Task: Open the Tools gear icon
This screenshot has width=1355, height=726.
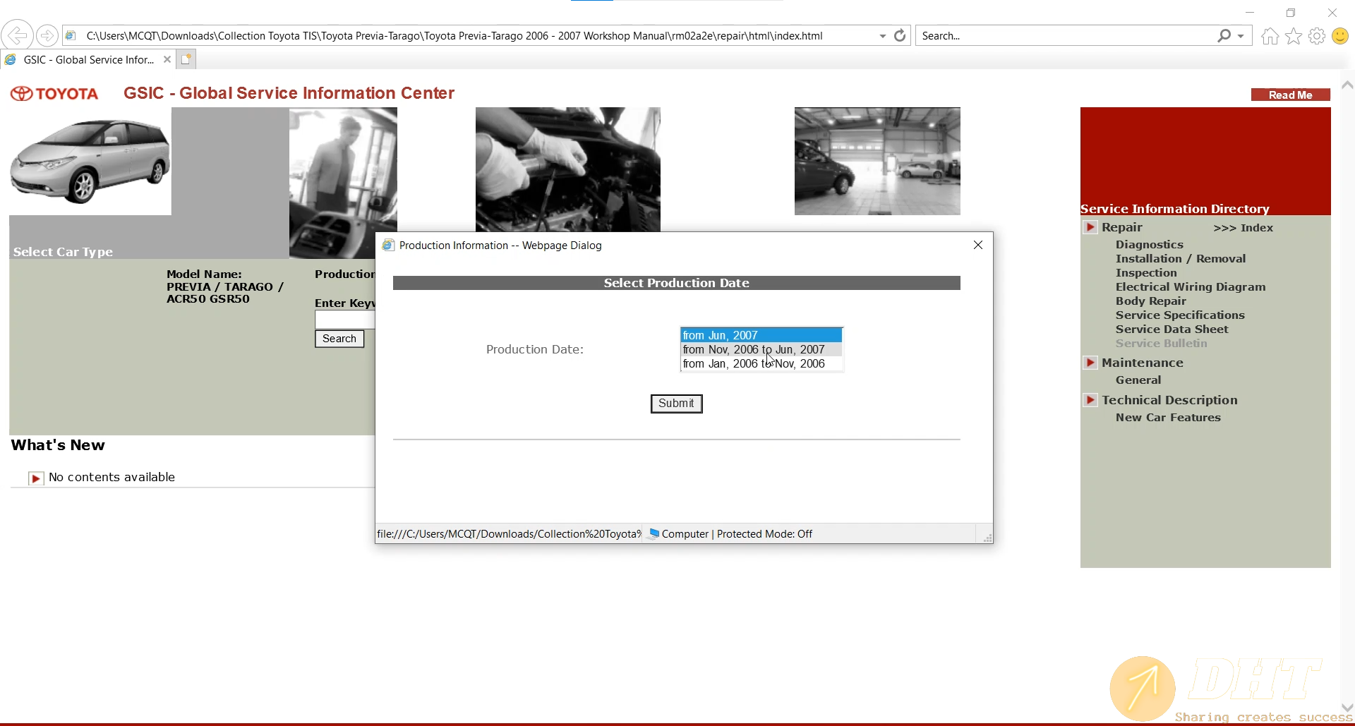Action: pyautogui.click(x=1316, y=36)
